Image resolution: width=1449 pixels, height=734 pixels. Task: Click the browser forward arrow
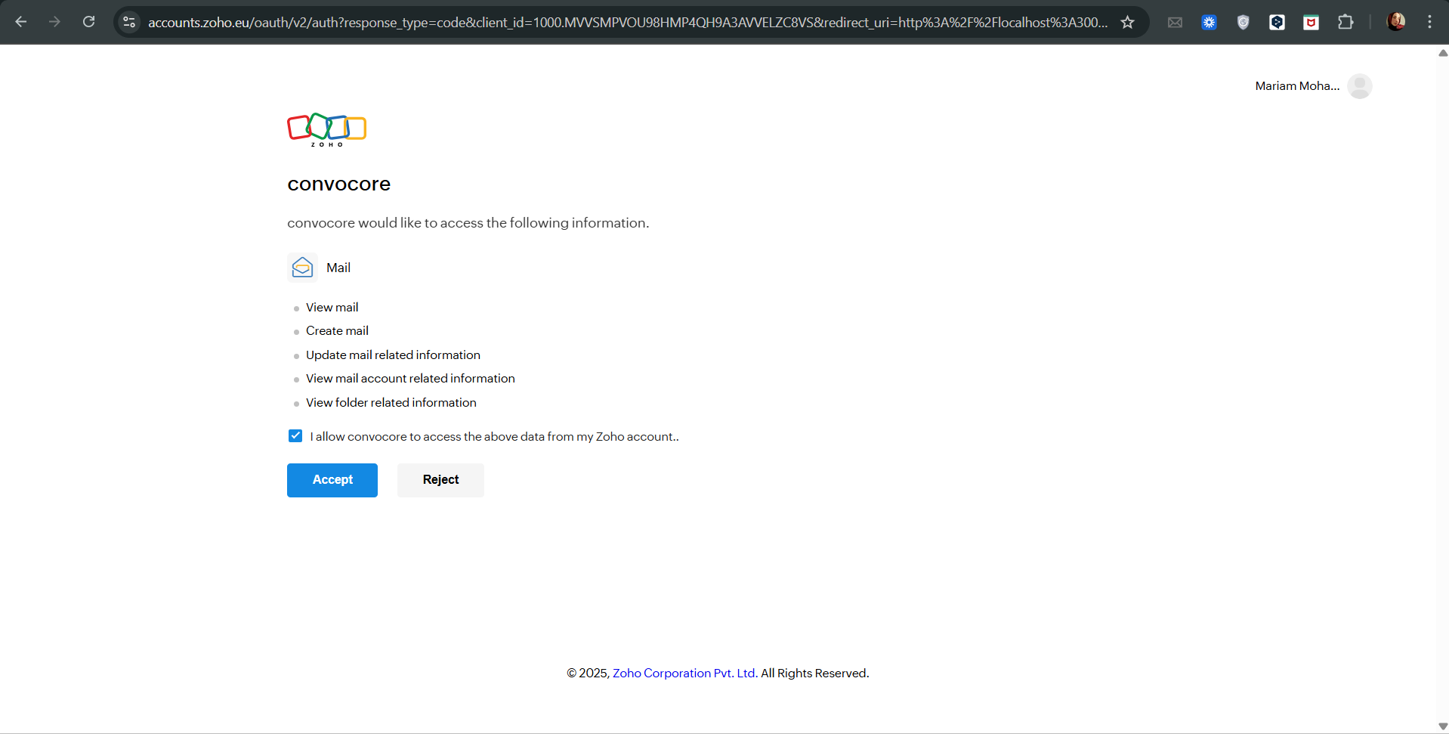point(54,22)
